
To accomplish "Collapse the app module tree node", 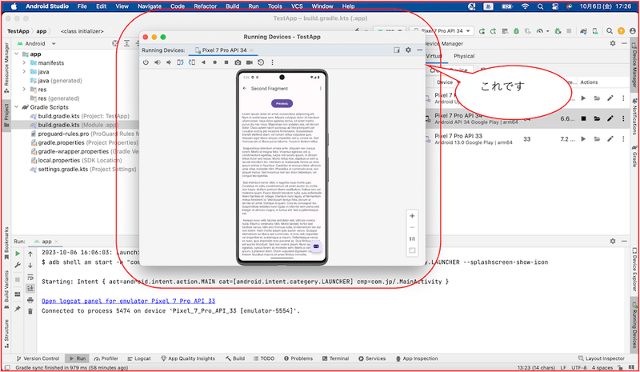I will [16, 54].
